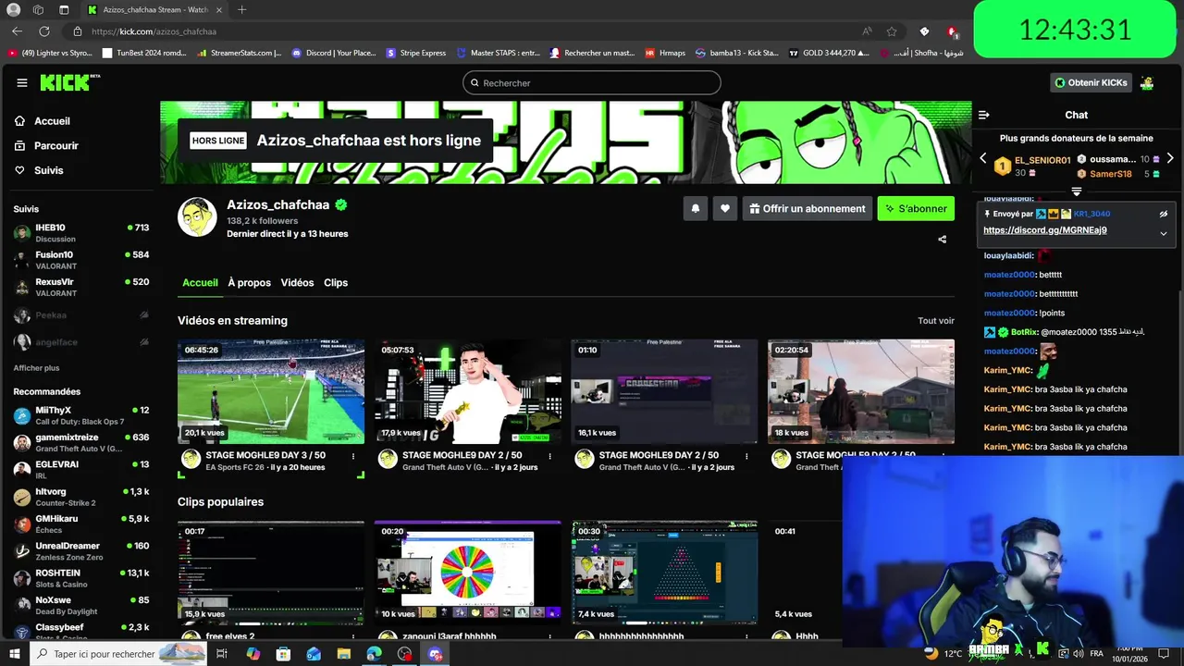Open Microsoft Edge taskbar icon
Screen dimensions: 1184x666
click(x=374, y=654)
